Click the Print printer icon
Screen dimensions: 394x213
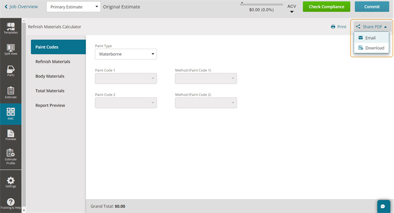(333, 26)
